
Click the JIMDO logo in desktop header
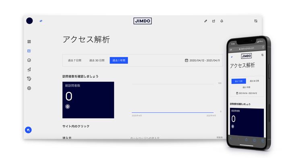143,21
